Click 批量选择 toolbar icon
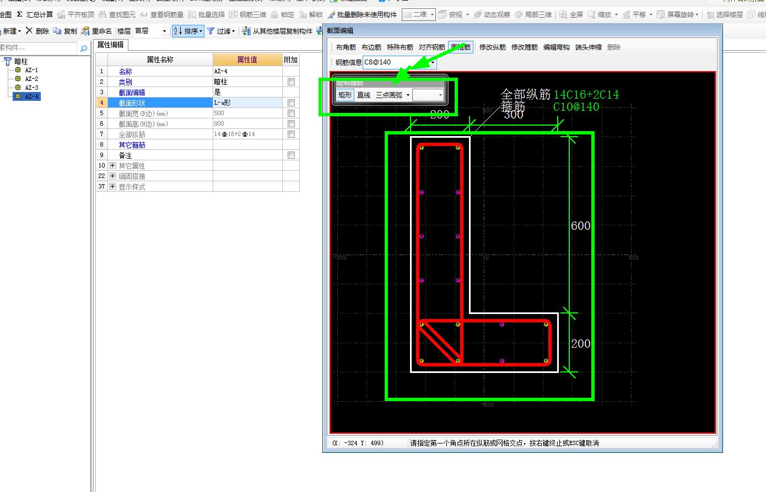The image size is (766, 492). [192, 14]
